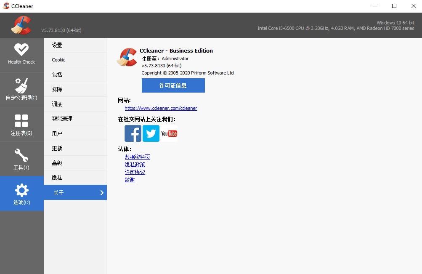
Task: Open the 工具(T) tools section
Action: [x=21, y=159]
